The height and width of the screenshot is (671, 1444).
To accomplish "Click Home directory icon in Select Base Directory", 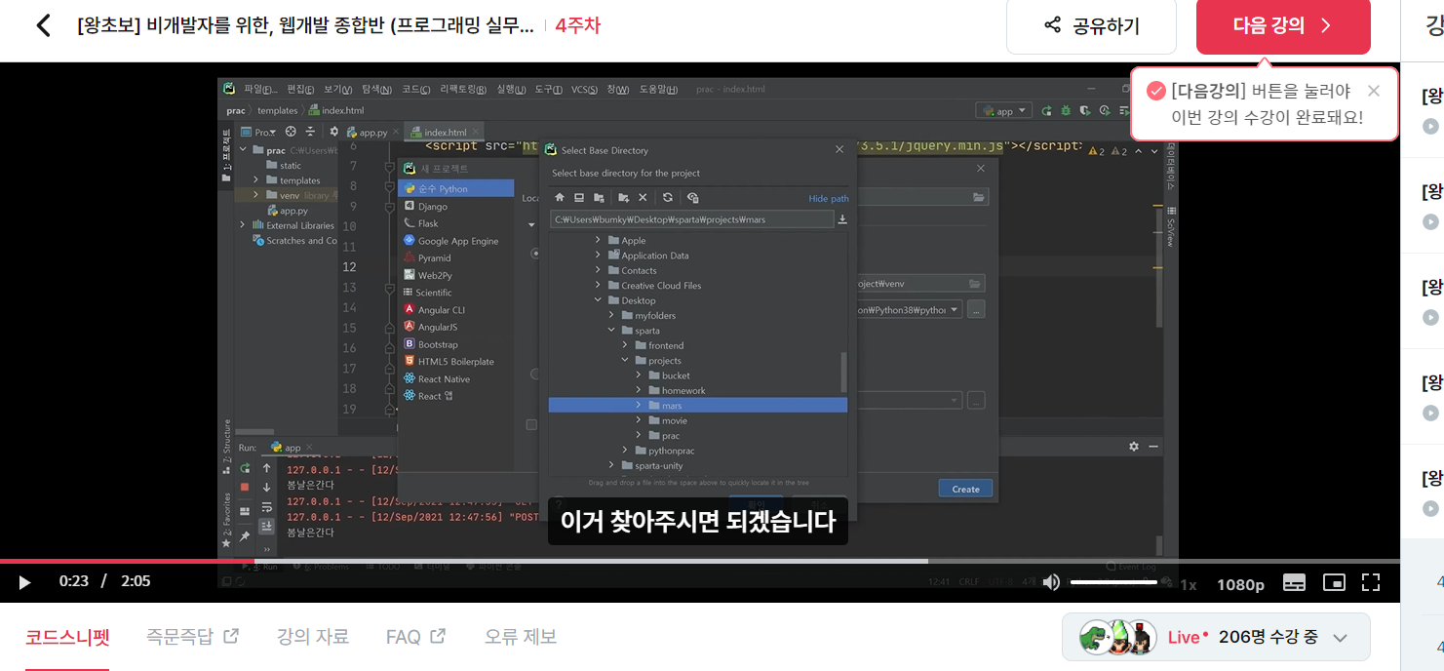I will pyautogui.click(x=560, y=198).
